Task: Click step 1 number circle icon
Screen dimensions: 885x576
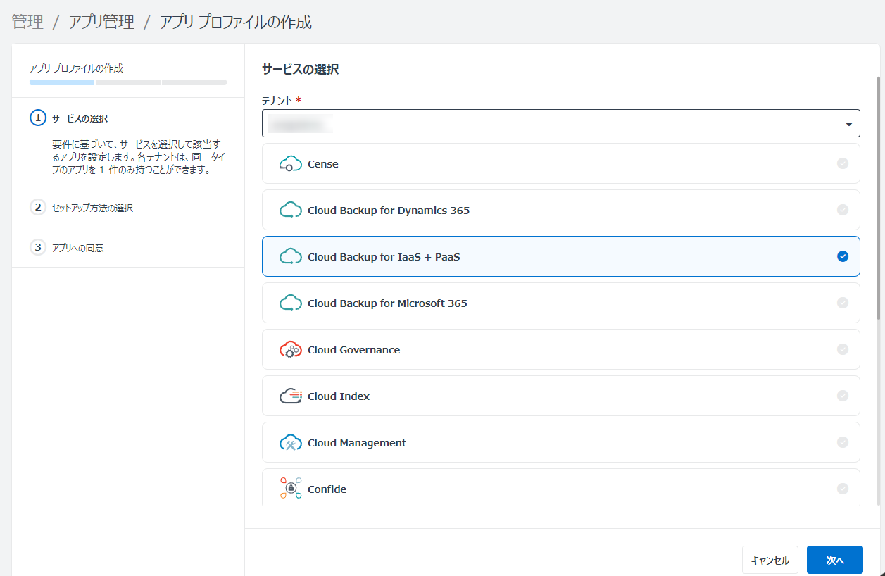Action: point(37,118)
